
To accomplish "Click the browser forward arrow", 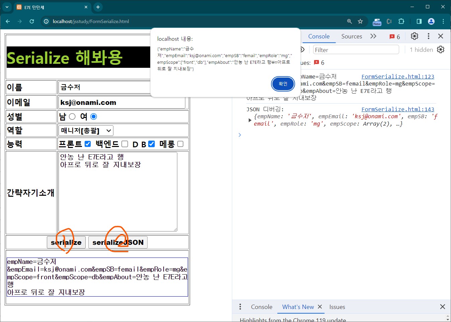I will pos(20,21).
